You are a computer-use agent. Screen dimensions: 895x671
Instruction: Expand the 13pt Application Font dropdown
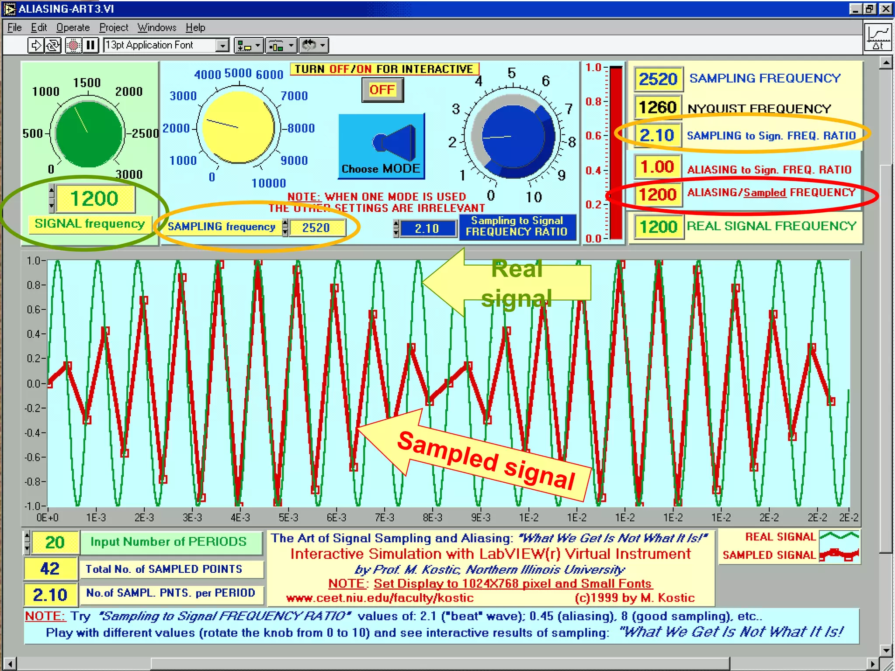[222, 45]
